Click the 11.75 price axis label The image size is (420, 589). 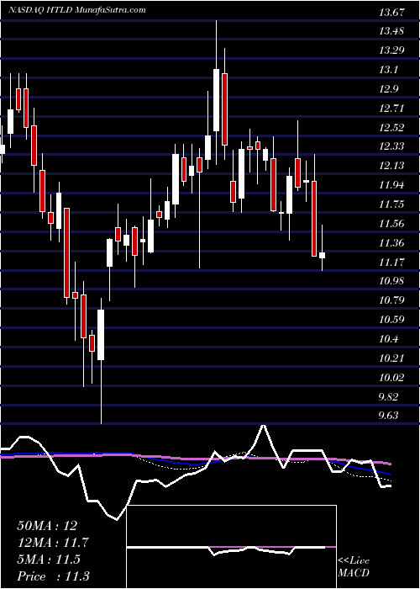tap(391, 204)
